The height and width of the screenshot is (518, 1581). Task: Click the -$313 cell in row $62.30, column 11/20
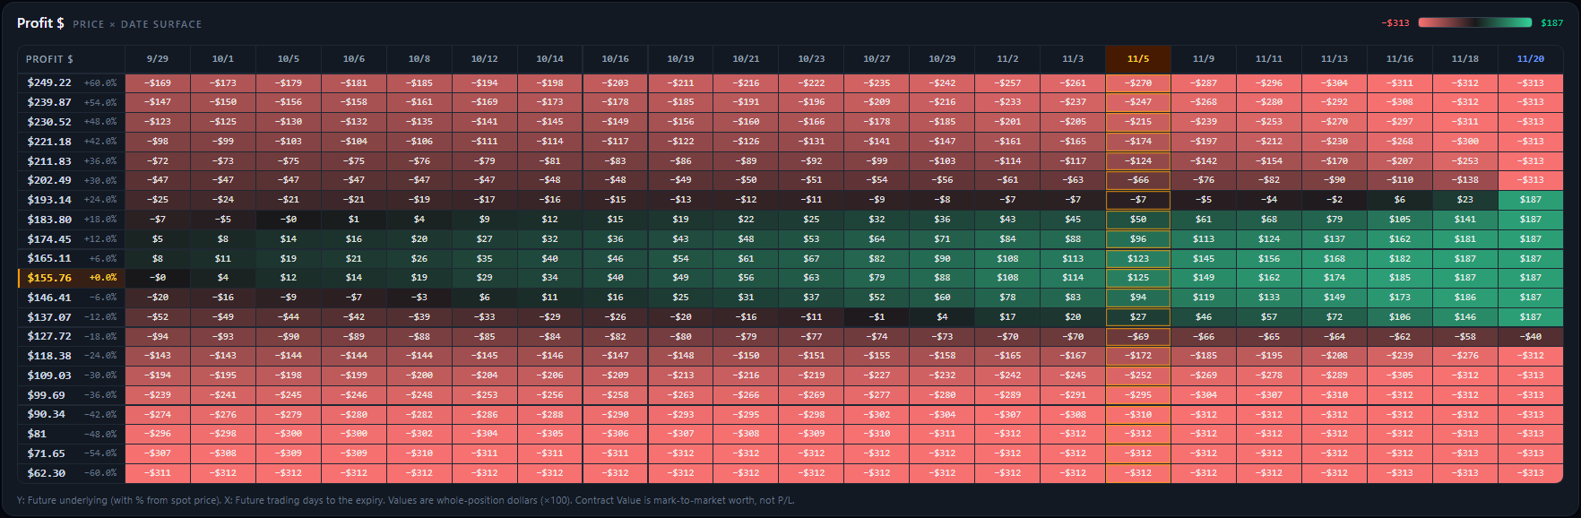(1531, 473)
